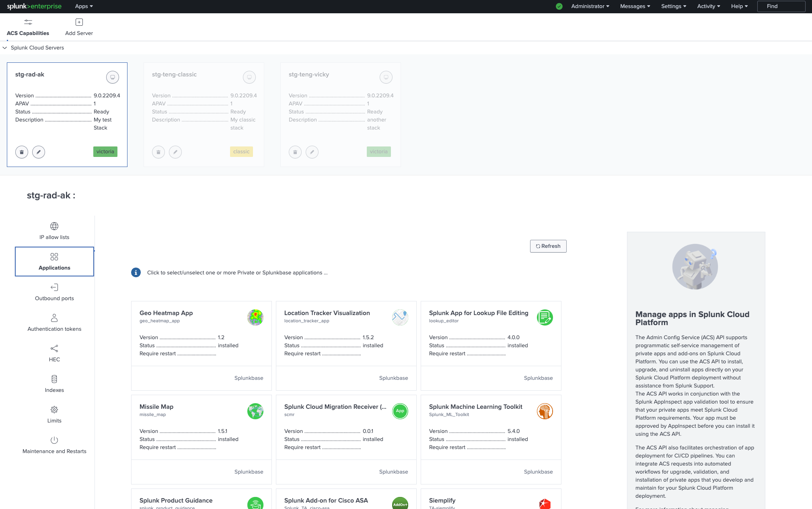Open Outbound ports section
This screenshot has height=509, width=812.
pyautogui.click(x=54, y=292)
